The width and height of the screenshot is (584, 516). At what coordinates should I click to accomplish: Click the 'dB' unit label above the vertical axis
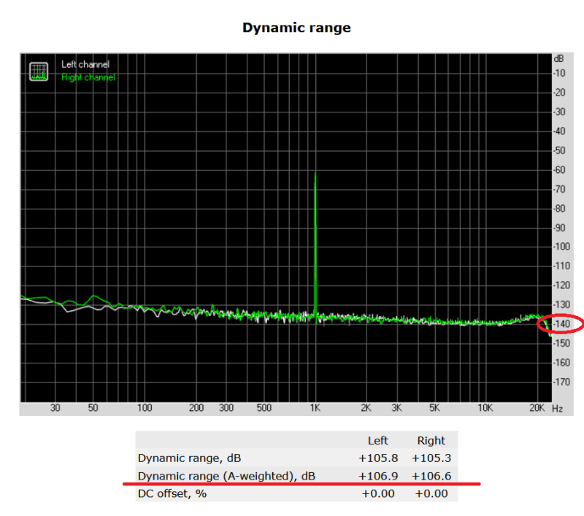click(x=558, y=58)
